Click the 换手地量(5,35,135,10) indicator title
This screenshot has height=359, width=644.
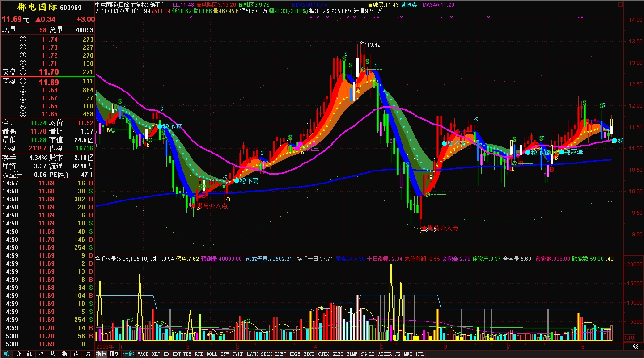tap(122, 259)
